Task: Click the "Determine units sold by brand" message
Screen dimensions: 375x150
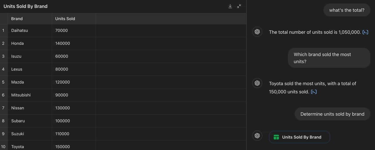Action: [x=332, y=114]
